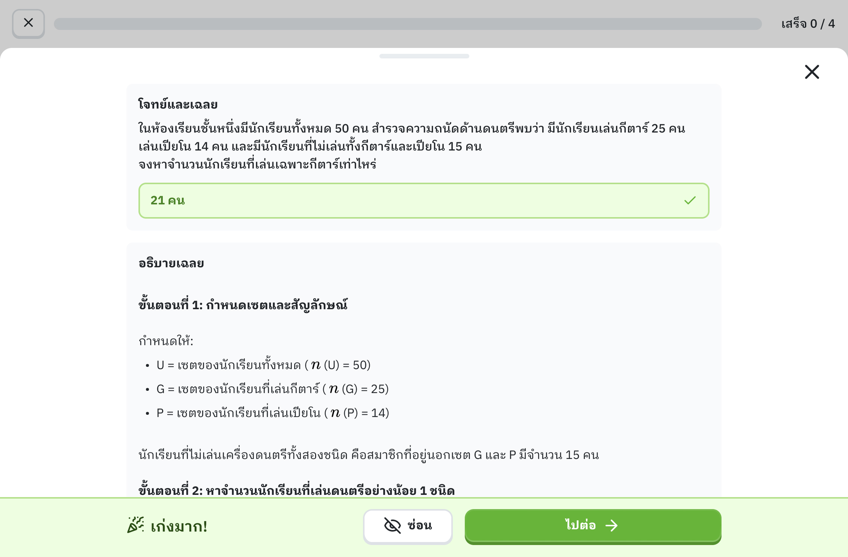Click the โจทย์และเฉลย heading
This screenshot has height=557, width=848.
point(178,104)
